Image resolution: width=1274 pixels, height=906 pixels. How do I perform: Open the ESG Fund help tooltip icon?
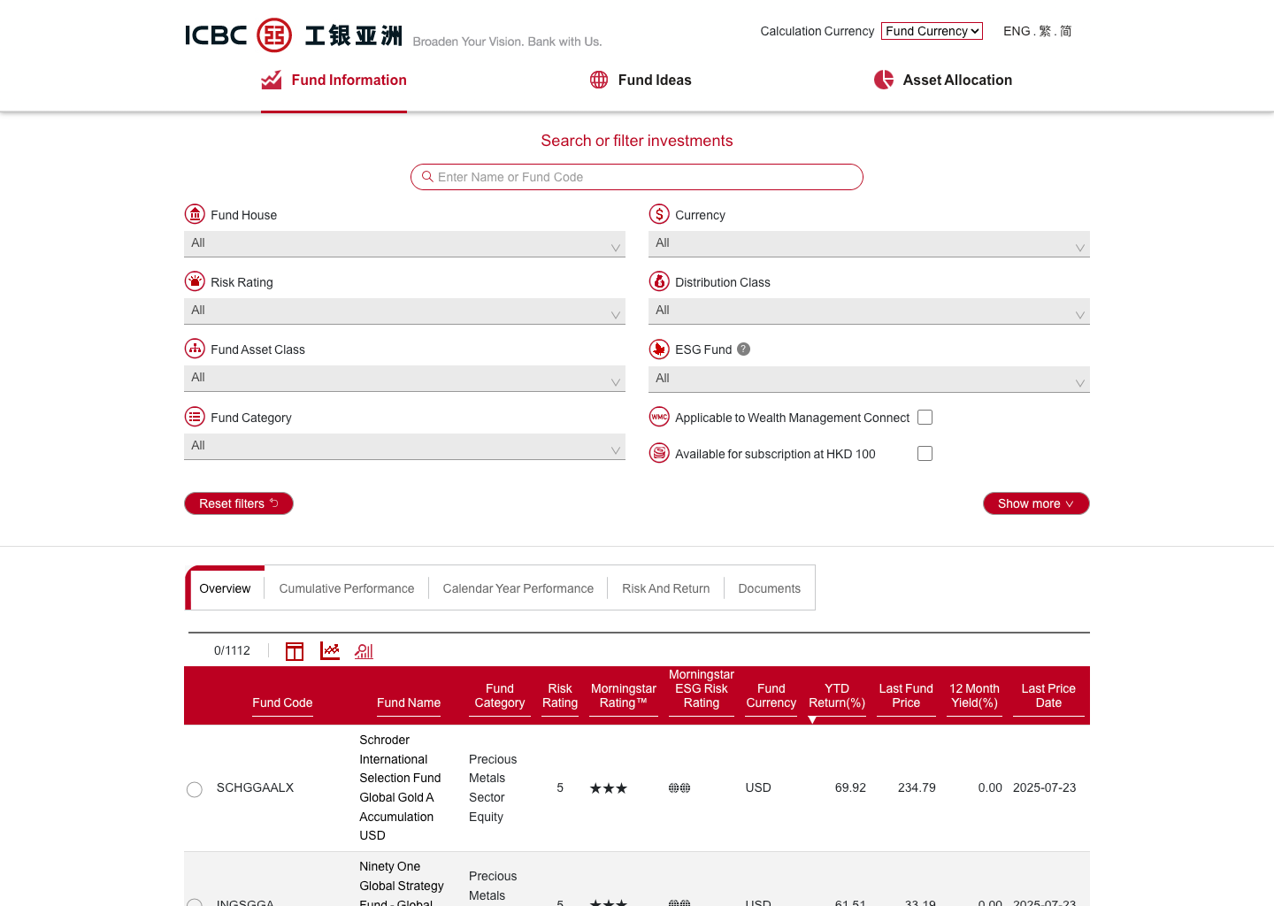point(744,349)
